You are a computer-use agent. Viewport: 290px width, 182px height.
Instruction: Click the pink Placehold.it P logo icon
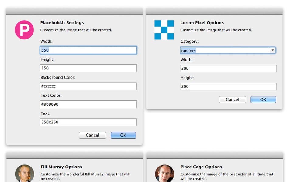pos(24,30)
